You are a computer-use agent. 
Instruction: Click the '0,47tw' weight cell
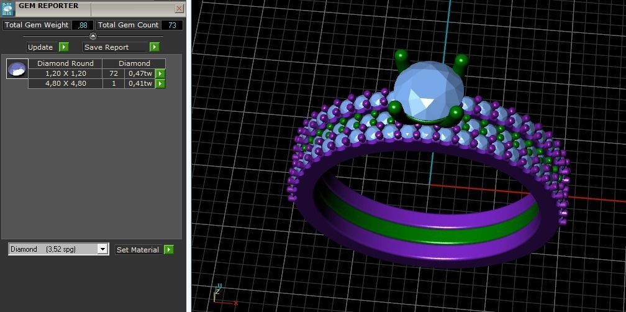pos(140,73)
